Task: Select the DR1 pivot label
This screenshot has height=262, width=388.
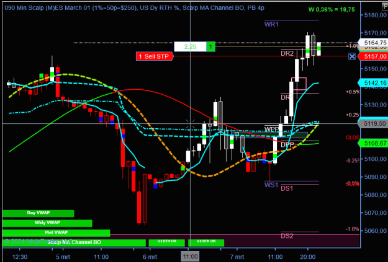Action: (287, 97)
